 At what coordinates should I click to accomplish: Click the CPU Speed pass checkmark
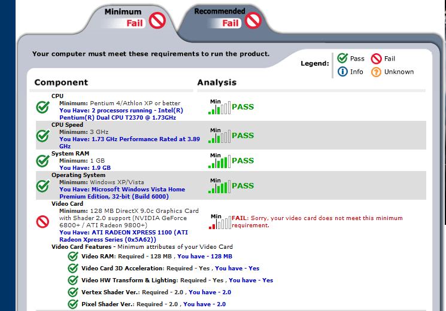pos(43,136)
